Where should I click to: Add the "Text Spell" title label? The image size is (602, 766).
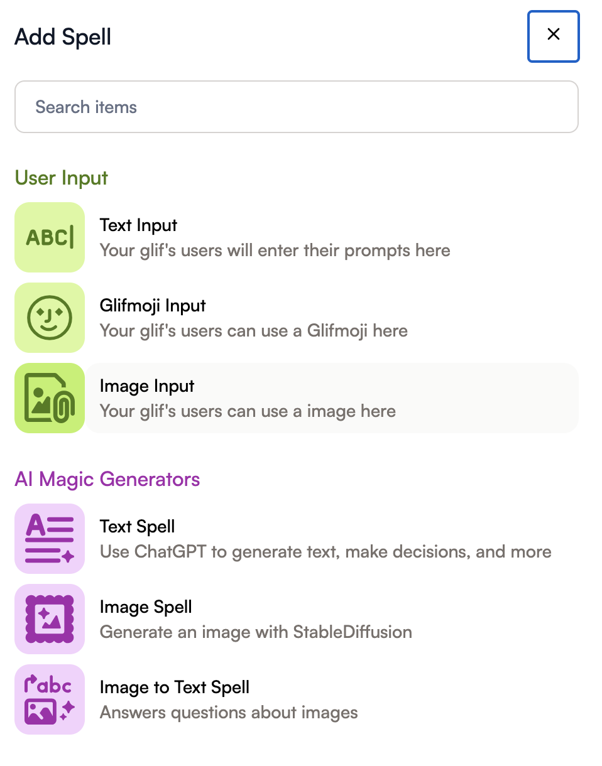(137, 527)
